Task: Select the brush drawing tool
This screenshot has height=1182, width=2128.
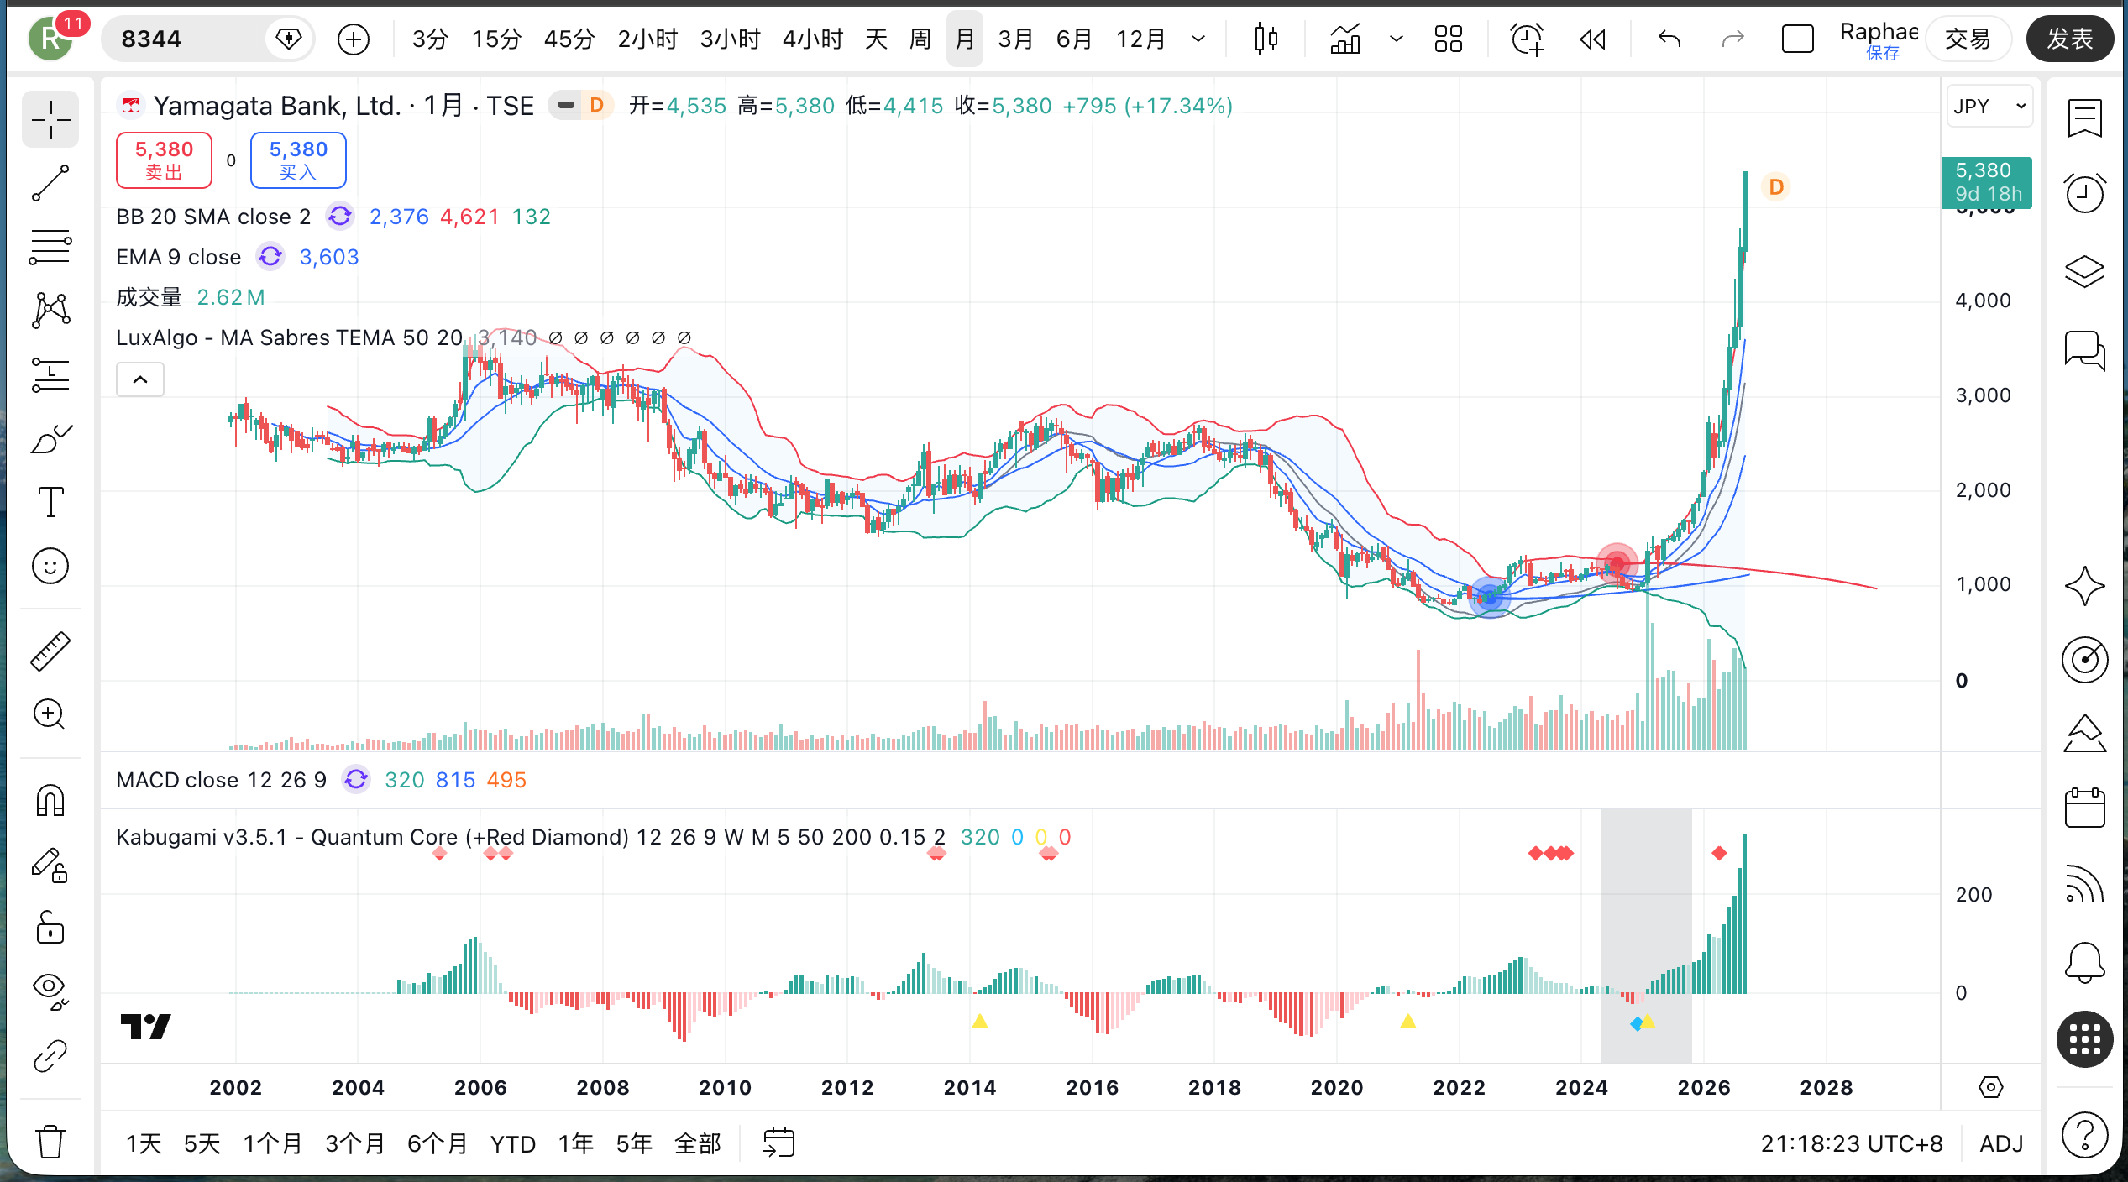Action: 50,438
